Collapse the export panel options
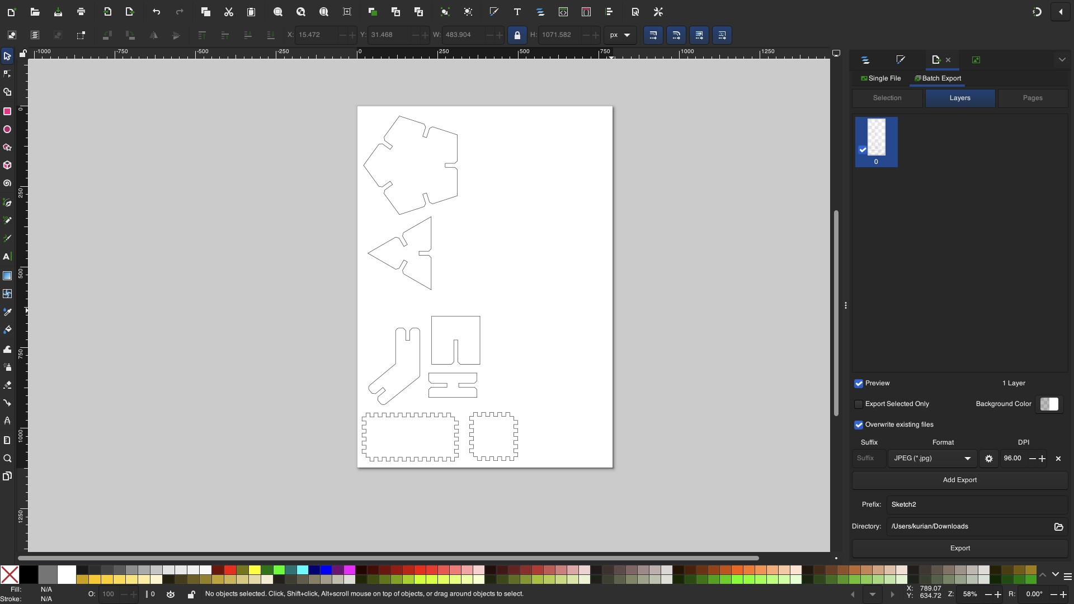Image resolution: width=1074 pixels, height=604 pixels. [x=1062, y=59]
